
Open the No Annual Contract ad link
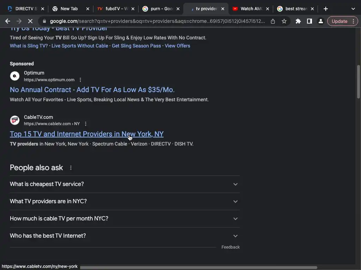(x=92, y=90)
